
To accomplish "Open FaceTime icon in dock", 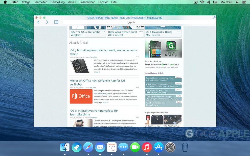I will click(135, 147).
